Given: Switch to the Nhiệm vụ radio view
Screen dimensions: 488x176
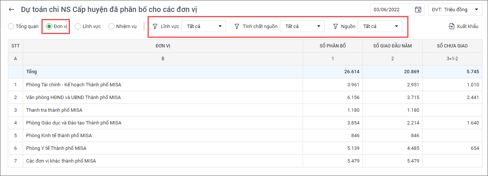Looking at the screenshot, I should [x=111, y=27].
